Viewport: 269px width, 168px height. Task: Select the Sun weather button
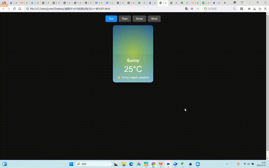[111, 19]
